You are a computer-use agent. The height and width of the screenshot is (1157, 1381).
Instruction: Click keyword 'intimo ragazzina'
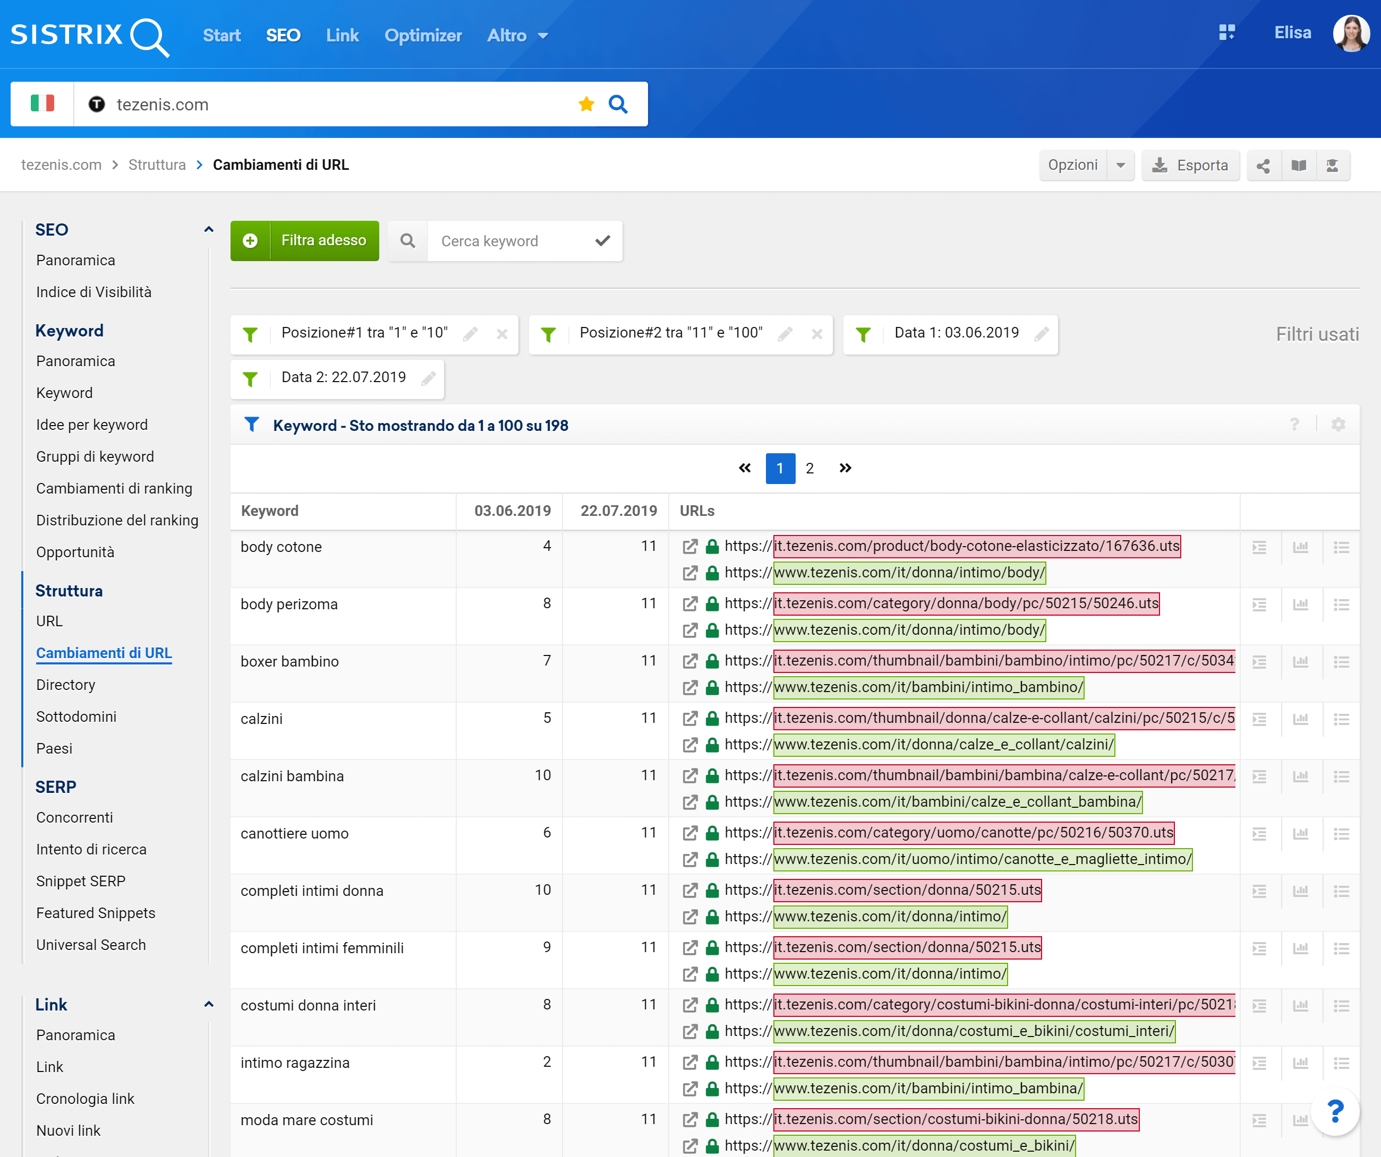pos(295,1063)
